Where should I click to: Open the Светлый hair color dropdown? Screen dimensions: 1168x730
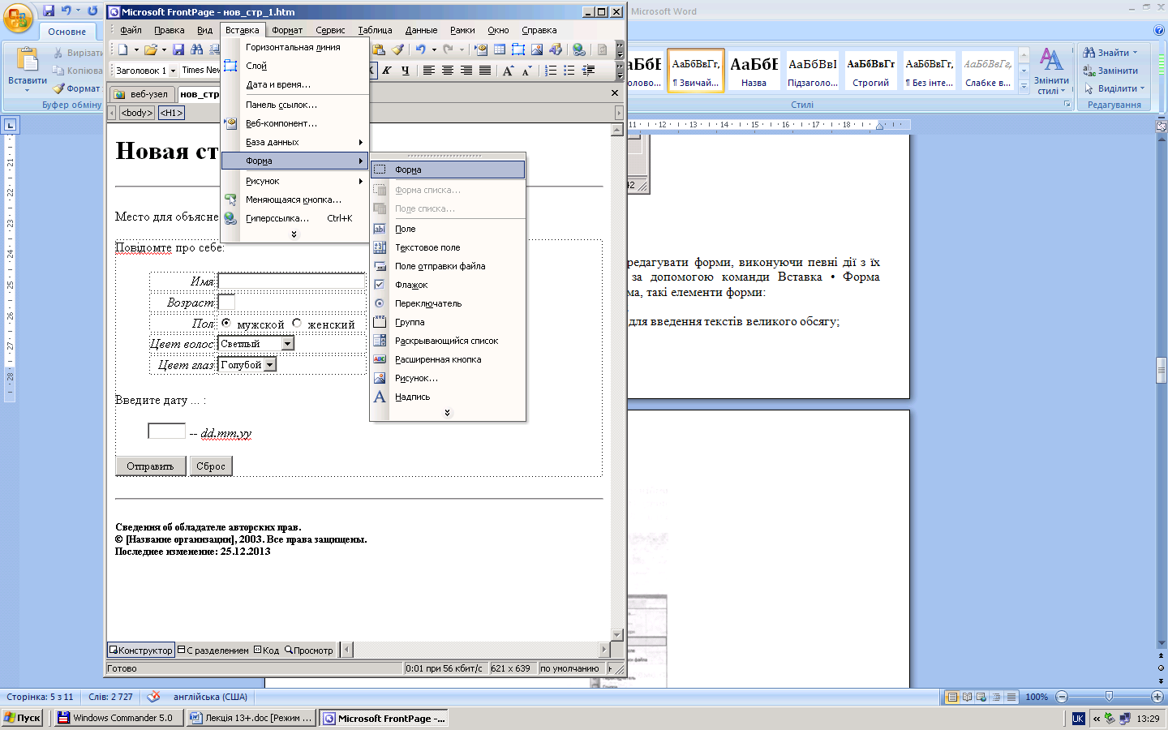click(x=287, y=344)
